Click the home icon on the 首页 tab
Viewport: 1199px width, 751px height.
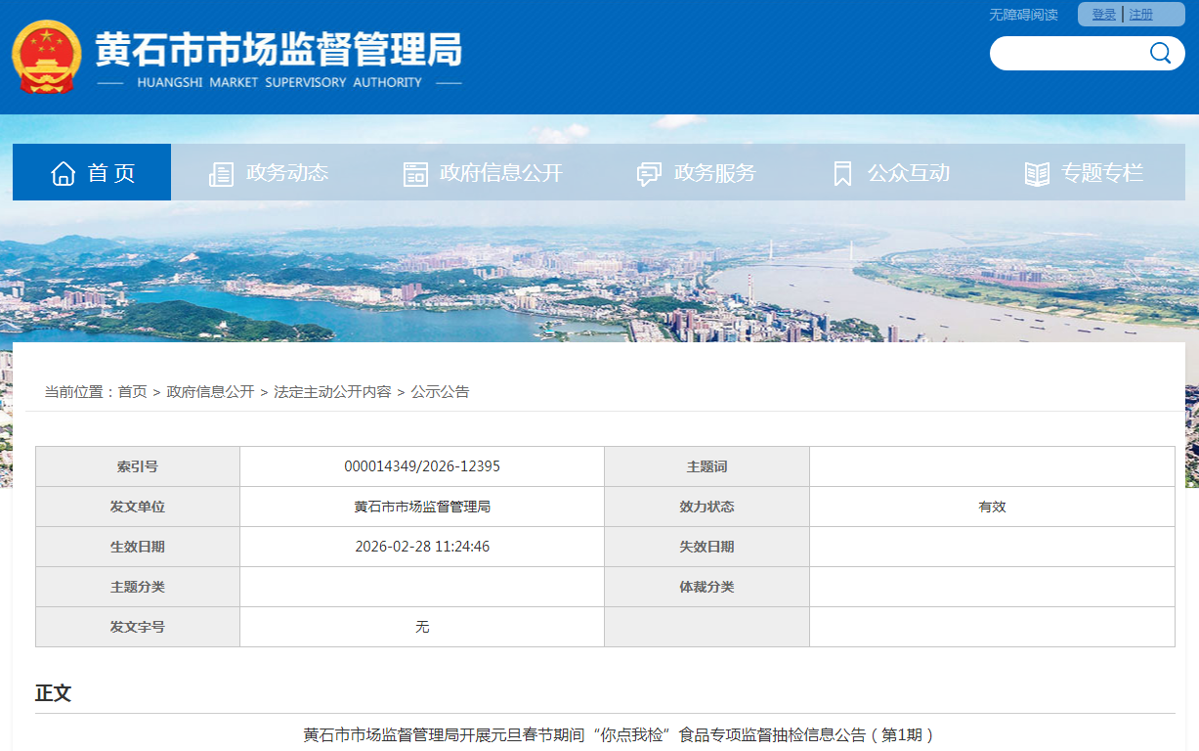(x=64, y=171)
